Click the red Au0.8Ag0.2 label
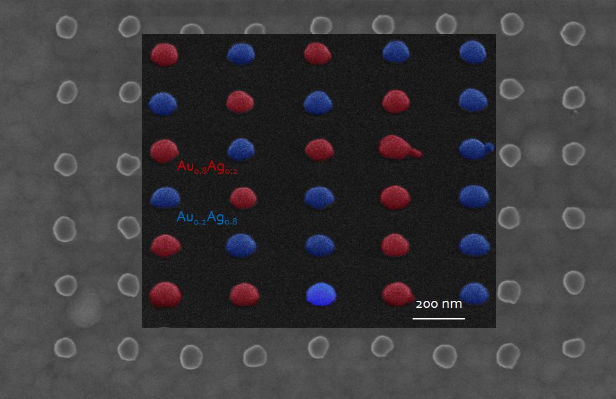 (207, 167)
